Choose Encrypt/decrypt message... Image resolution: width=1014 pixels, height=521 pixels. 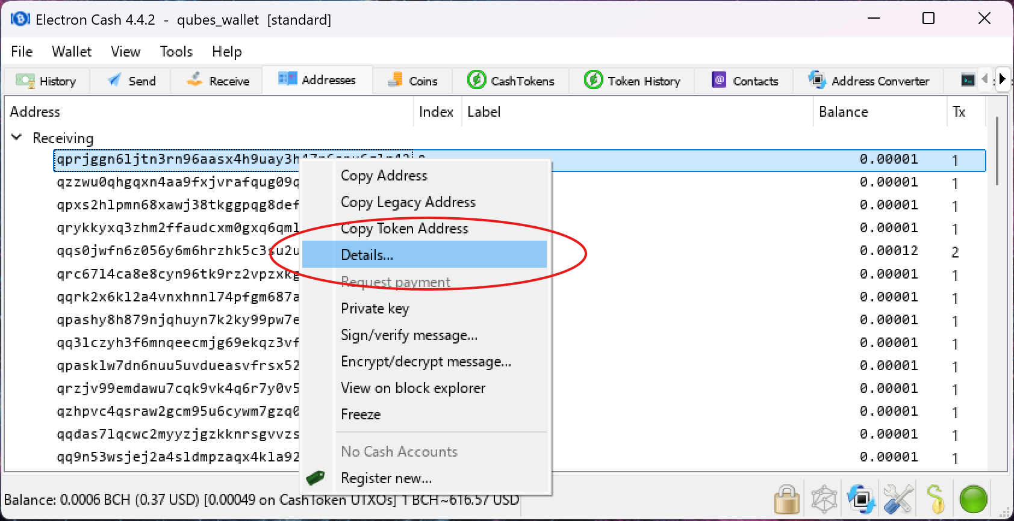pyautogui.click(x=425, y=362)
